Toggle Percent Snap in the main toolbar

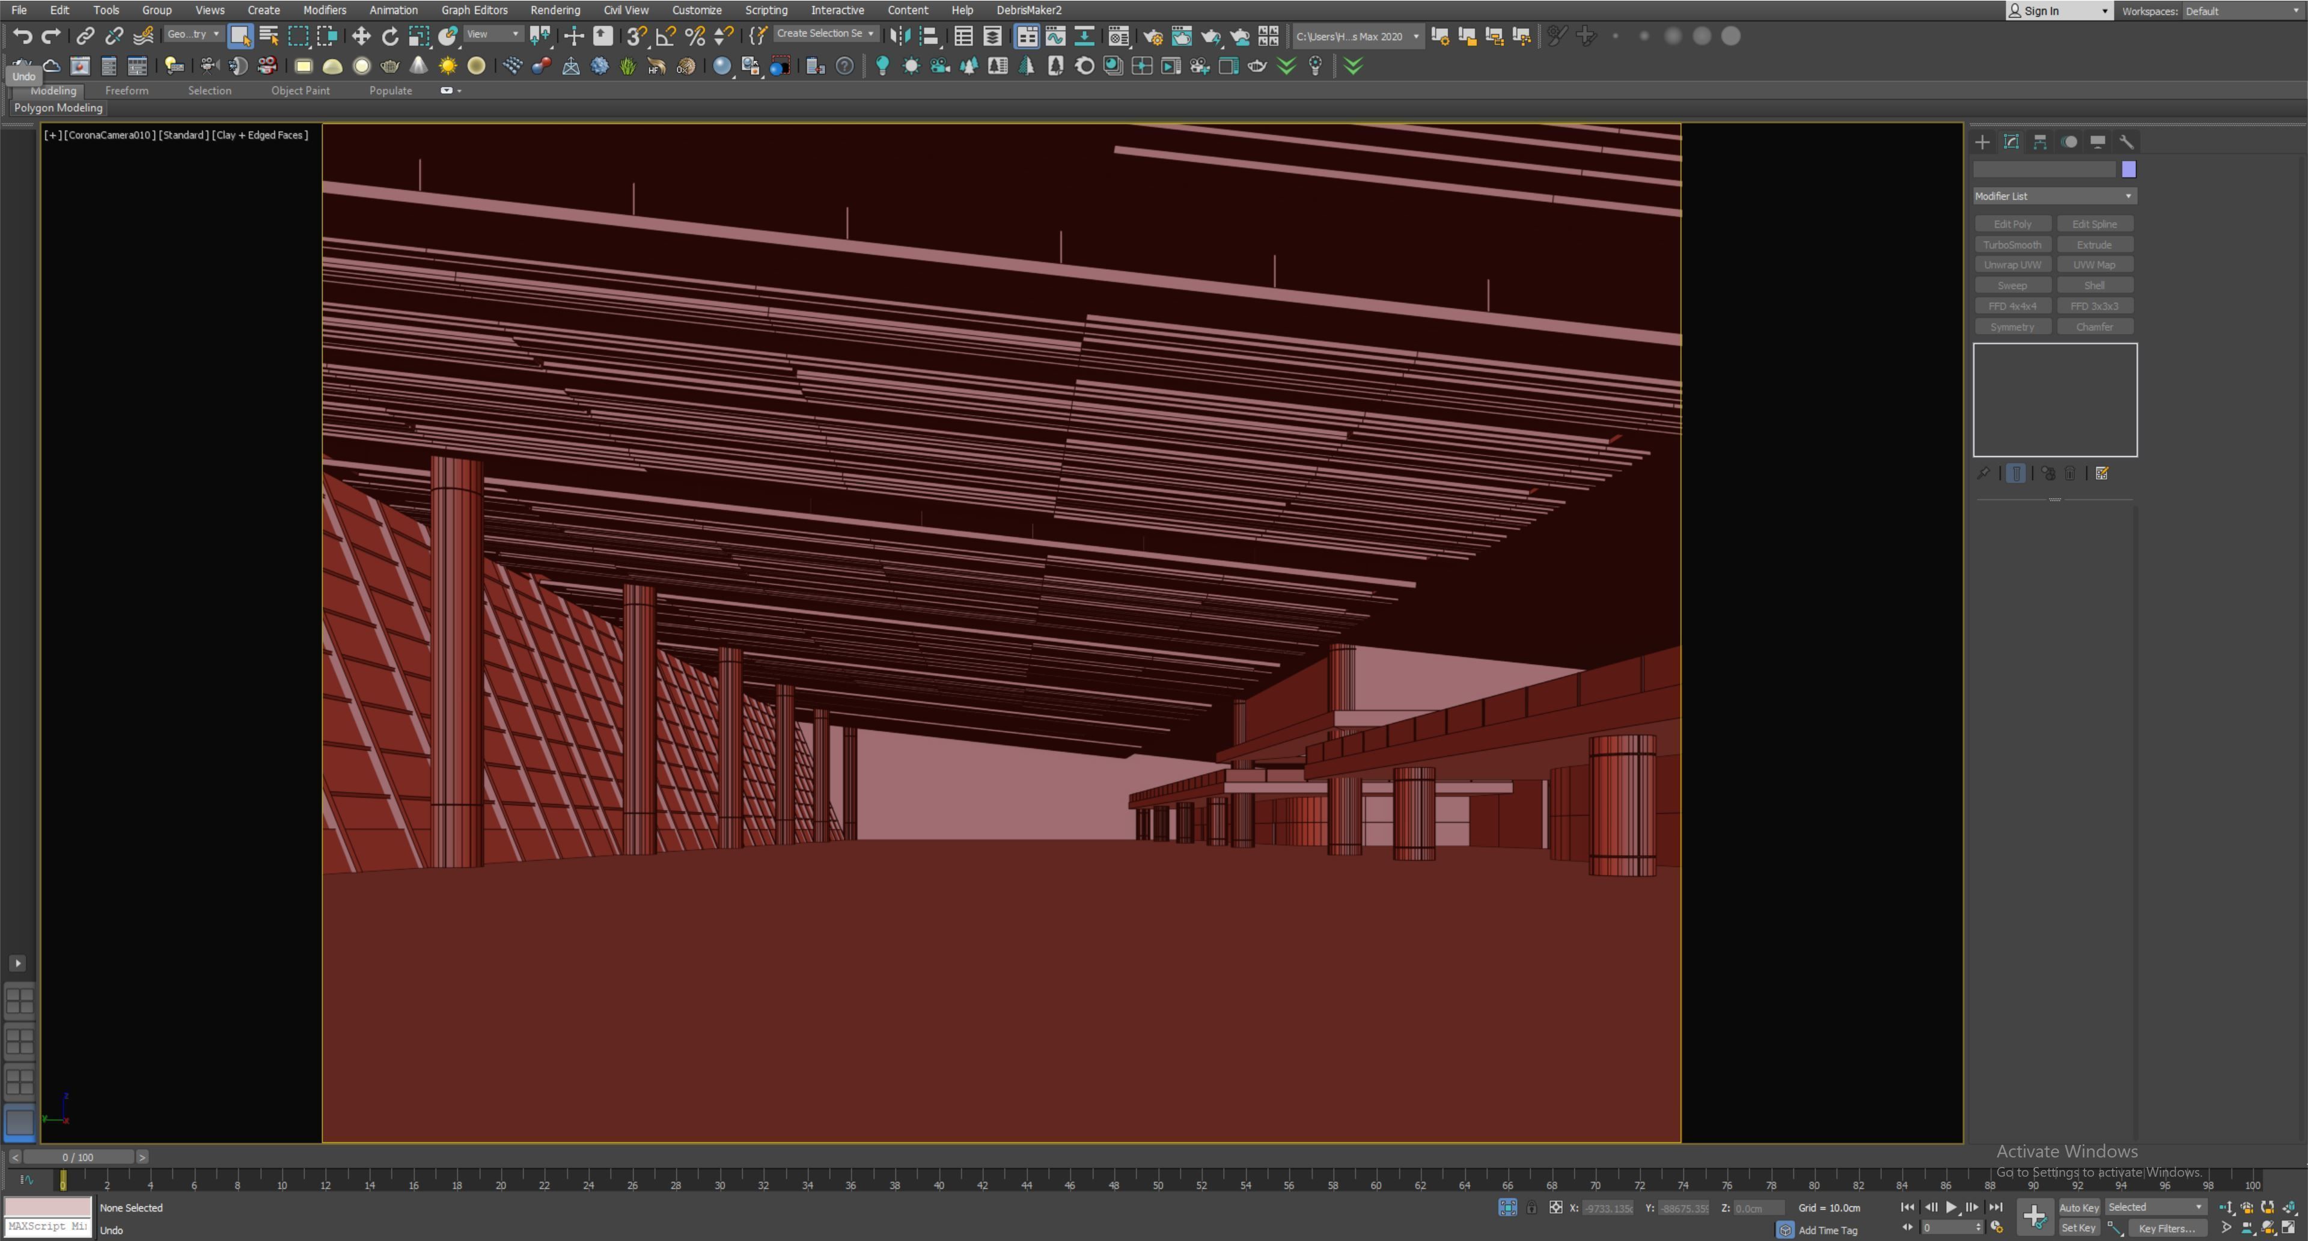[694, 37]
